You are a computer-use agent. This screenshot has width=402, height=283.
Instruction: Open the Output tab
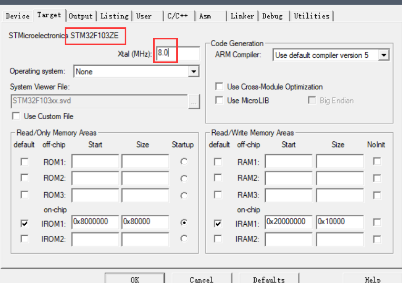tap(81, 16)
